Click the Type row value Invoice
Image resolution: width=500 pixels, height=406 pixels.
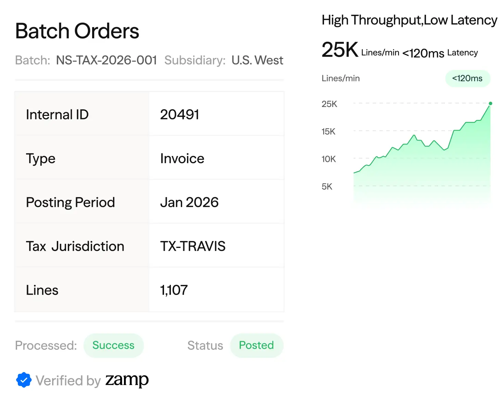182,158
